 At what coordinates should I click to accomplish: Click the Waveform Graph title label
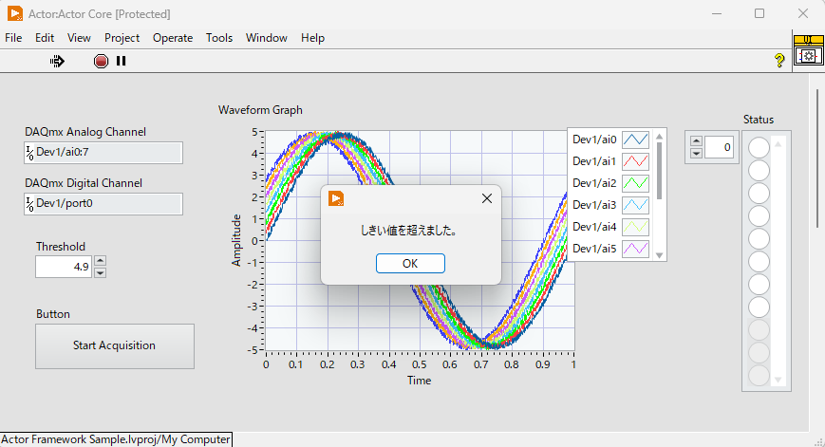(260, 110)
